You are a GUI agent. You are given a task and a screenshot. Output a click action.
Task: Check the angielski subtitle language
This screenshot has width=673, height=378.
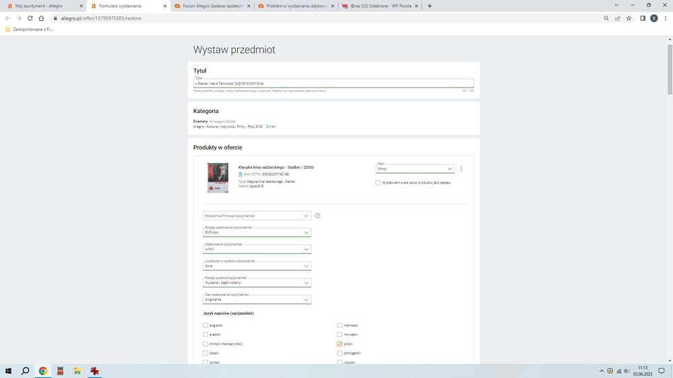click(205, 326)
